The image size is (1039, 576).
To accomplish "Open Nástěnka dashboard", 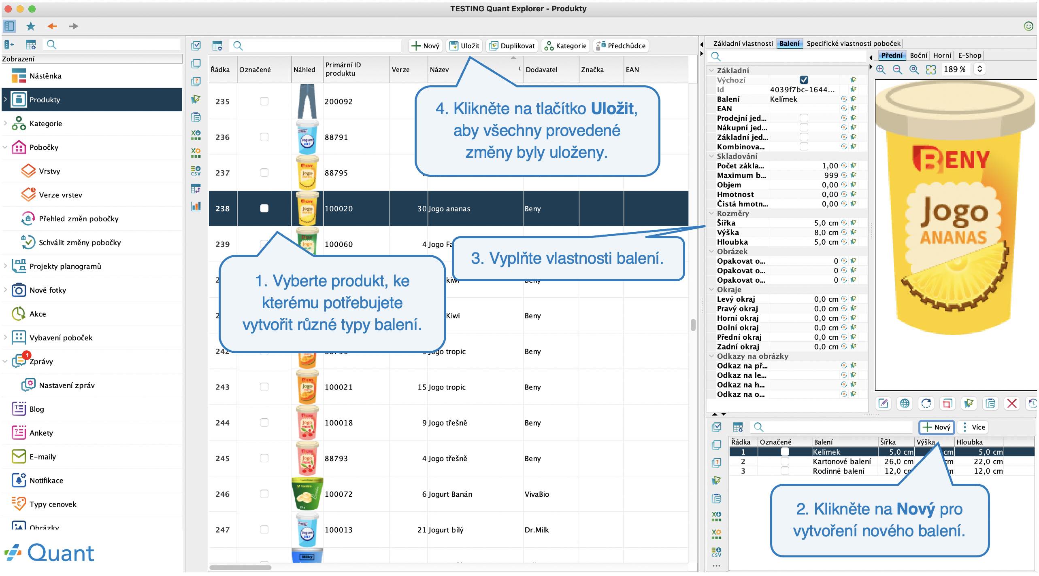I will click(45, 76).
